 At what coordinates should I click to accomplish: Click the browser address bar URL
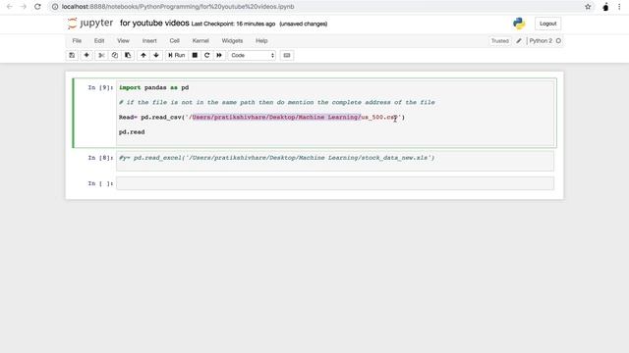click(178, 7)
